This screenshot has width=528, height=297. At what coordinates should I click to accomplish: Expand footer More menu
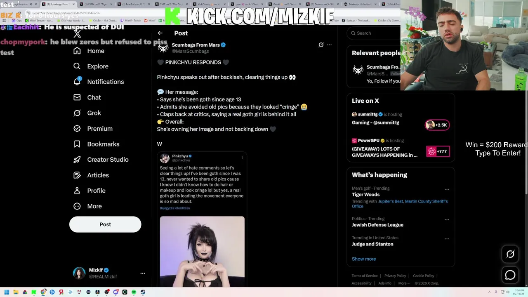(404, 283)
